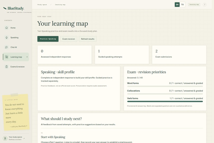Image resolution: width=214 pixels, height=143 pixels.
Task: Click the Chat AI speech bubble icon
Action: coord(6,47)
